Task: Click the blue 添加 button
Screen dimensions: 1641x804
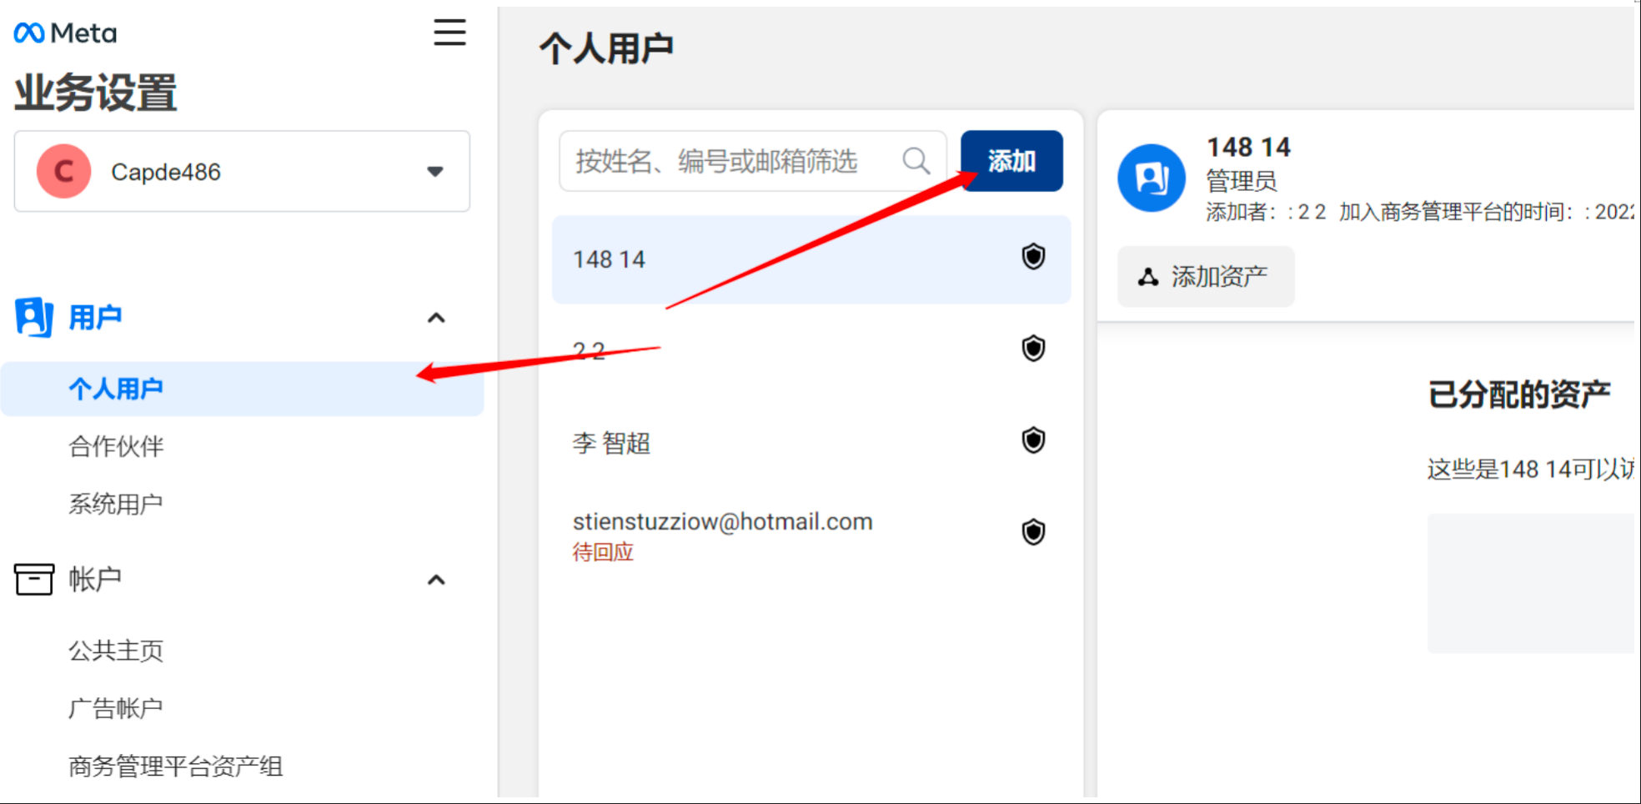Action: pyautogui.click(x=1011, y=161)
